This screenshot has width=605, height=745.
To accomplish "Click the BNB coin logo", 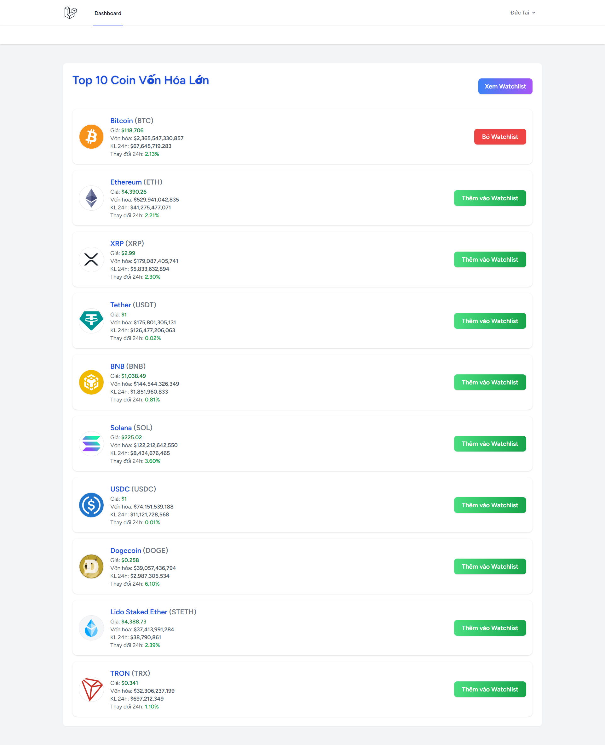I will [x=91, y=383].
